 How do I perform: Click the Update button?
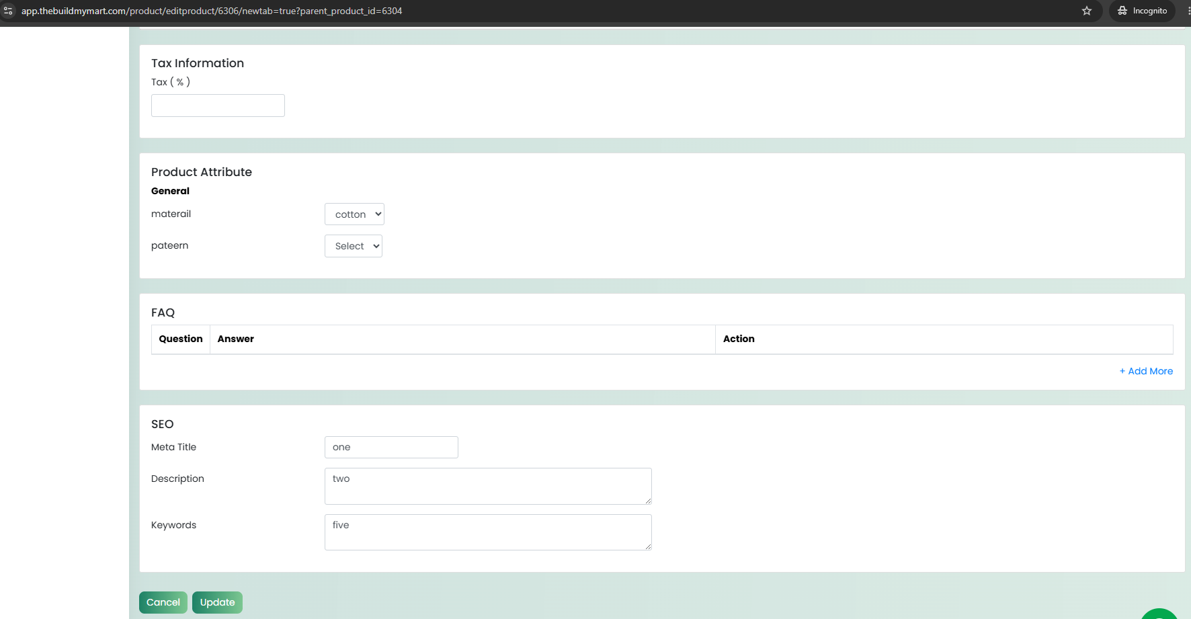pyautogui.click(x=217, y=602)
